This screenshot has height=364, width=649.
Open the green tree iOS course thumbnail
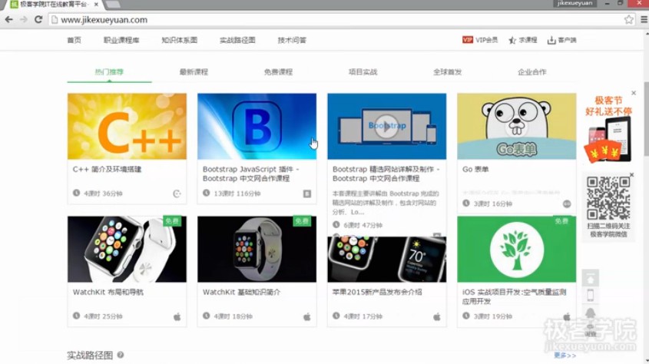coord(517,249)
